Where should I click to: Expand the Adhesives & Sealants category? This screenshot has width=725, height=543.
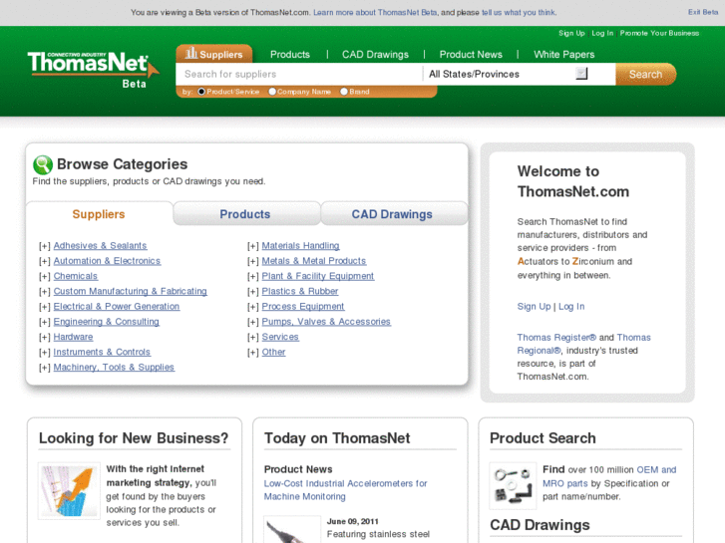click(44, 246)
